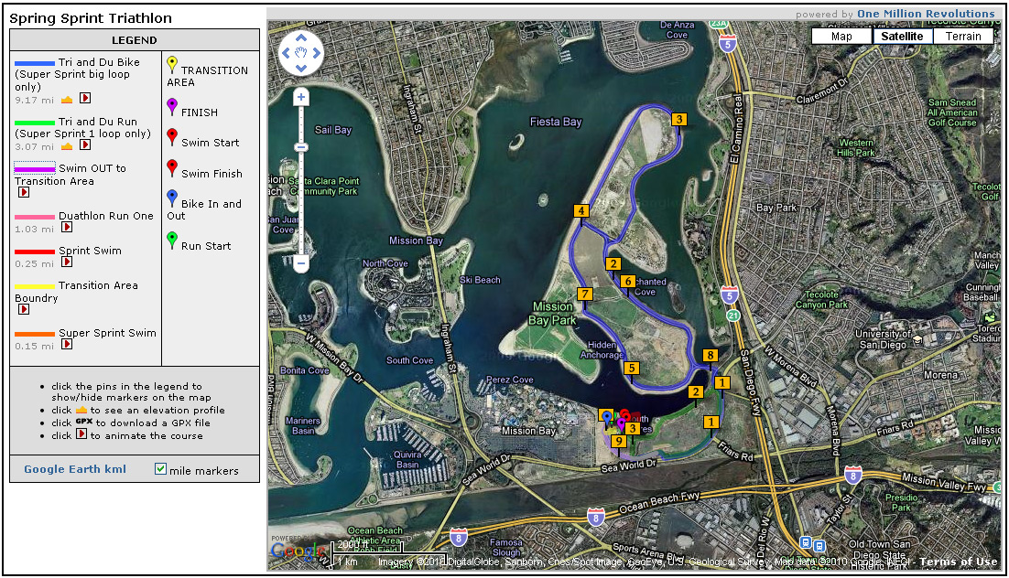1009x578 pixels.
Task: Pan the map up with arrow control
Action: pyautogui.click(x=300, y=39)
